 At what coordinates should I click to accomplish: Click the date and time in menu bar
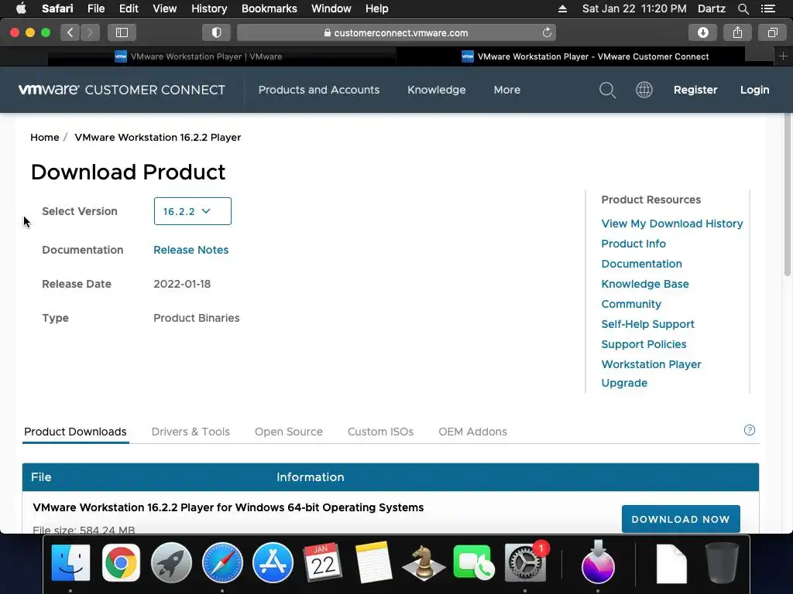[634, 9]
